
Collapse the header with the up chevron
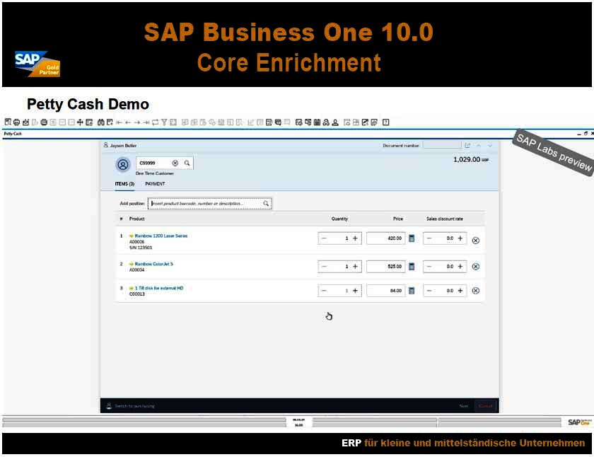pyautogui.click(x=479, y=145)
